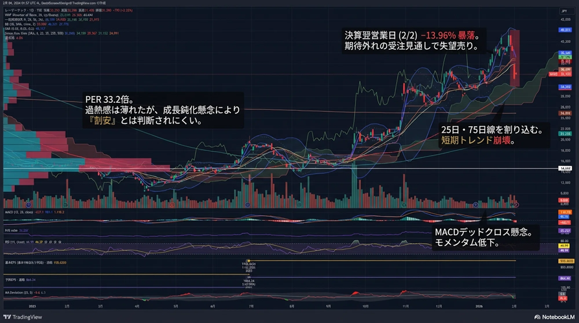Screen dimensions: 579x323
Task: Click the last small icon in the RSI legend
Action: pos(60,242)
